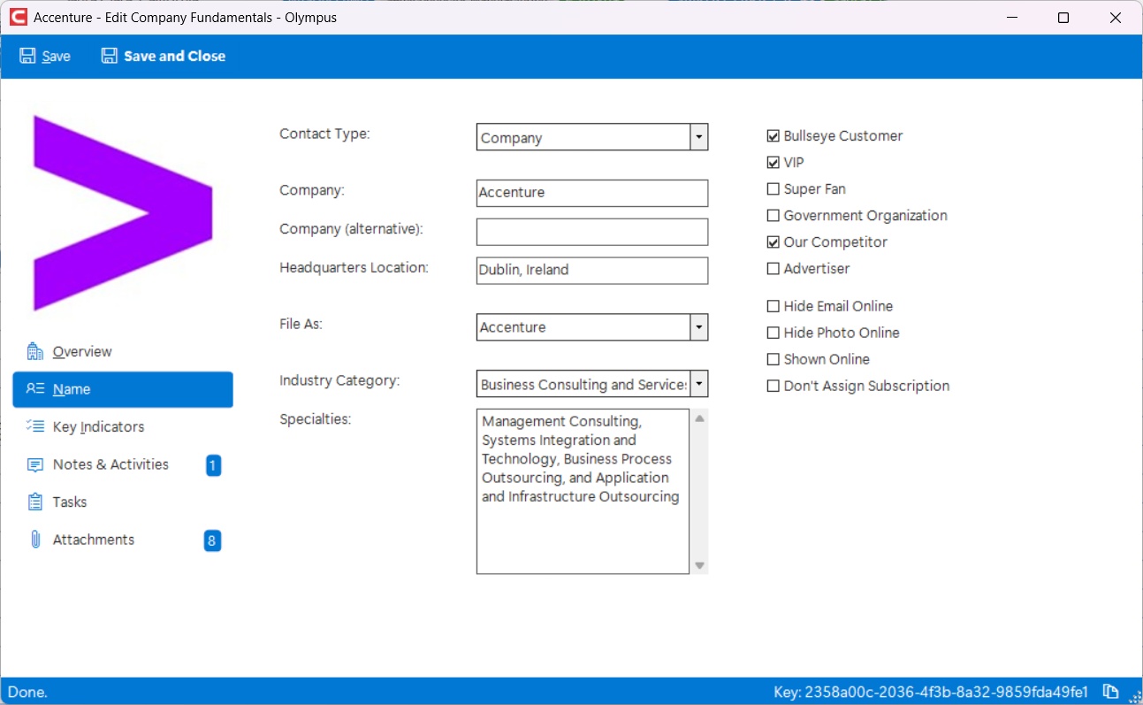Click the Accenture logo image

click(123, 213)
